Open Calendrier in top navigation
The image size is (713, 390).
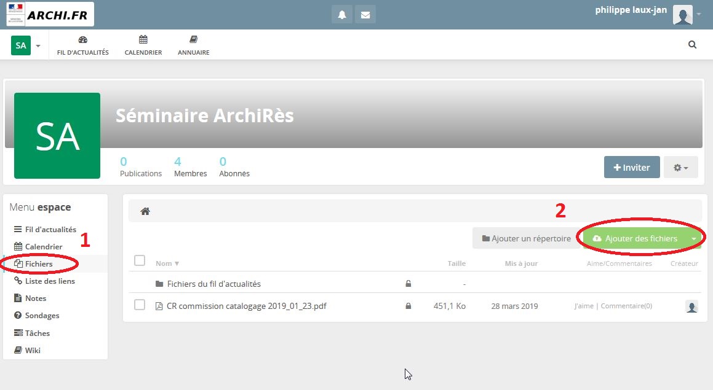point(143,46)
